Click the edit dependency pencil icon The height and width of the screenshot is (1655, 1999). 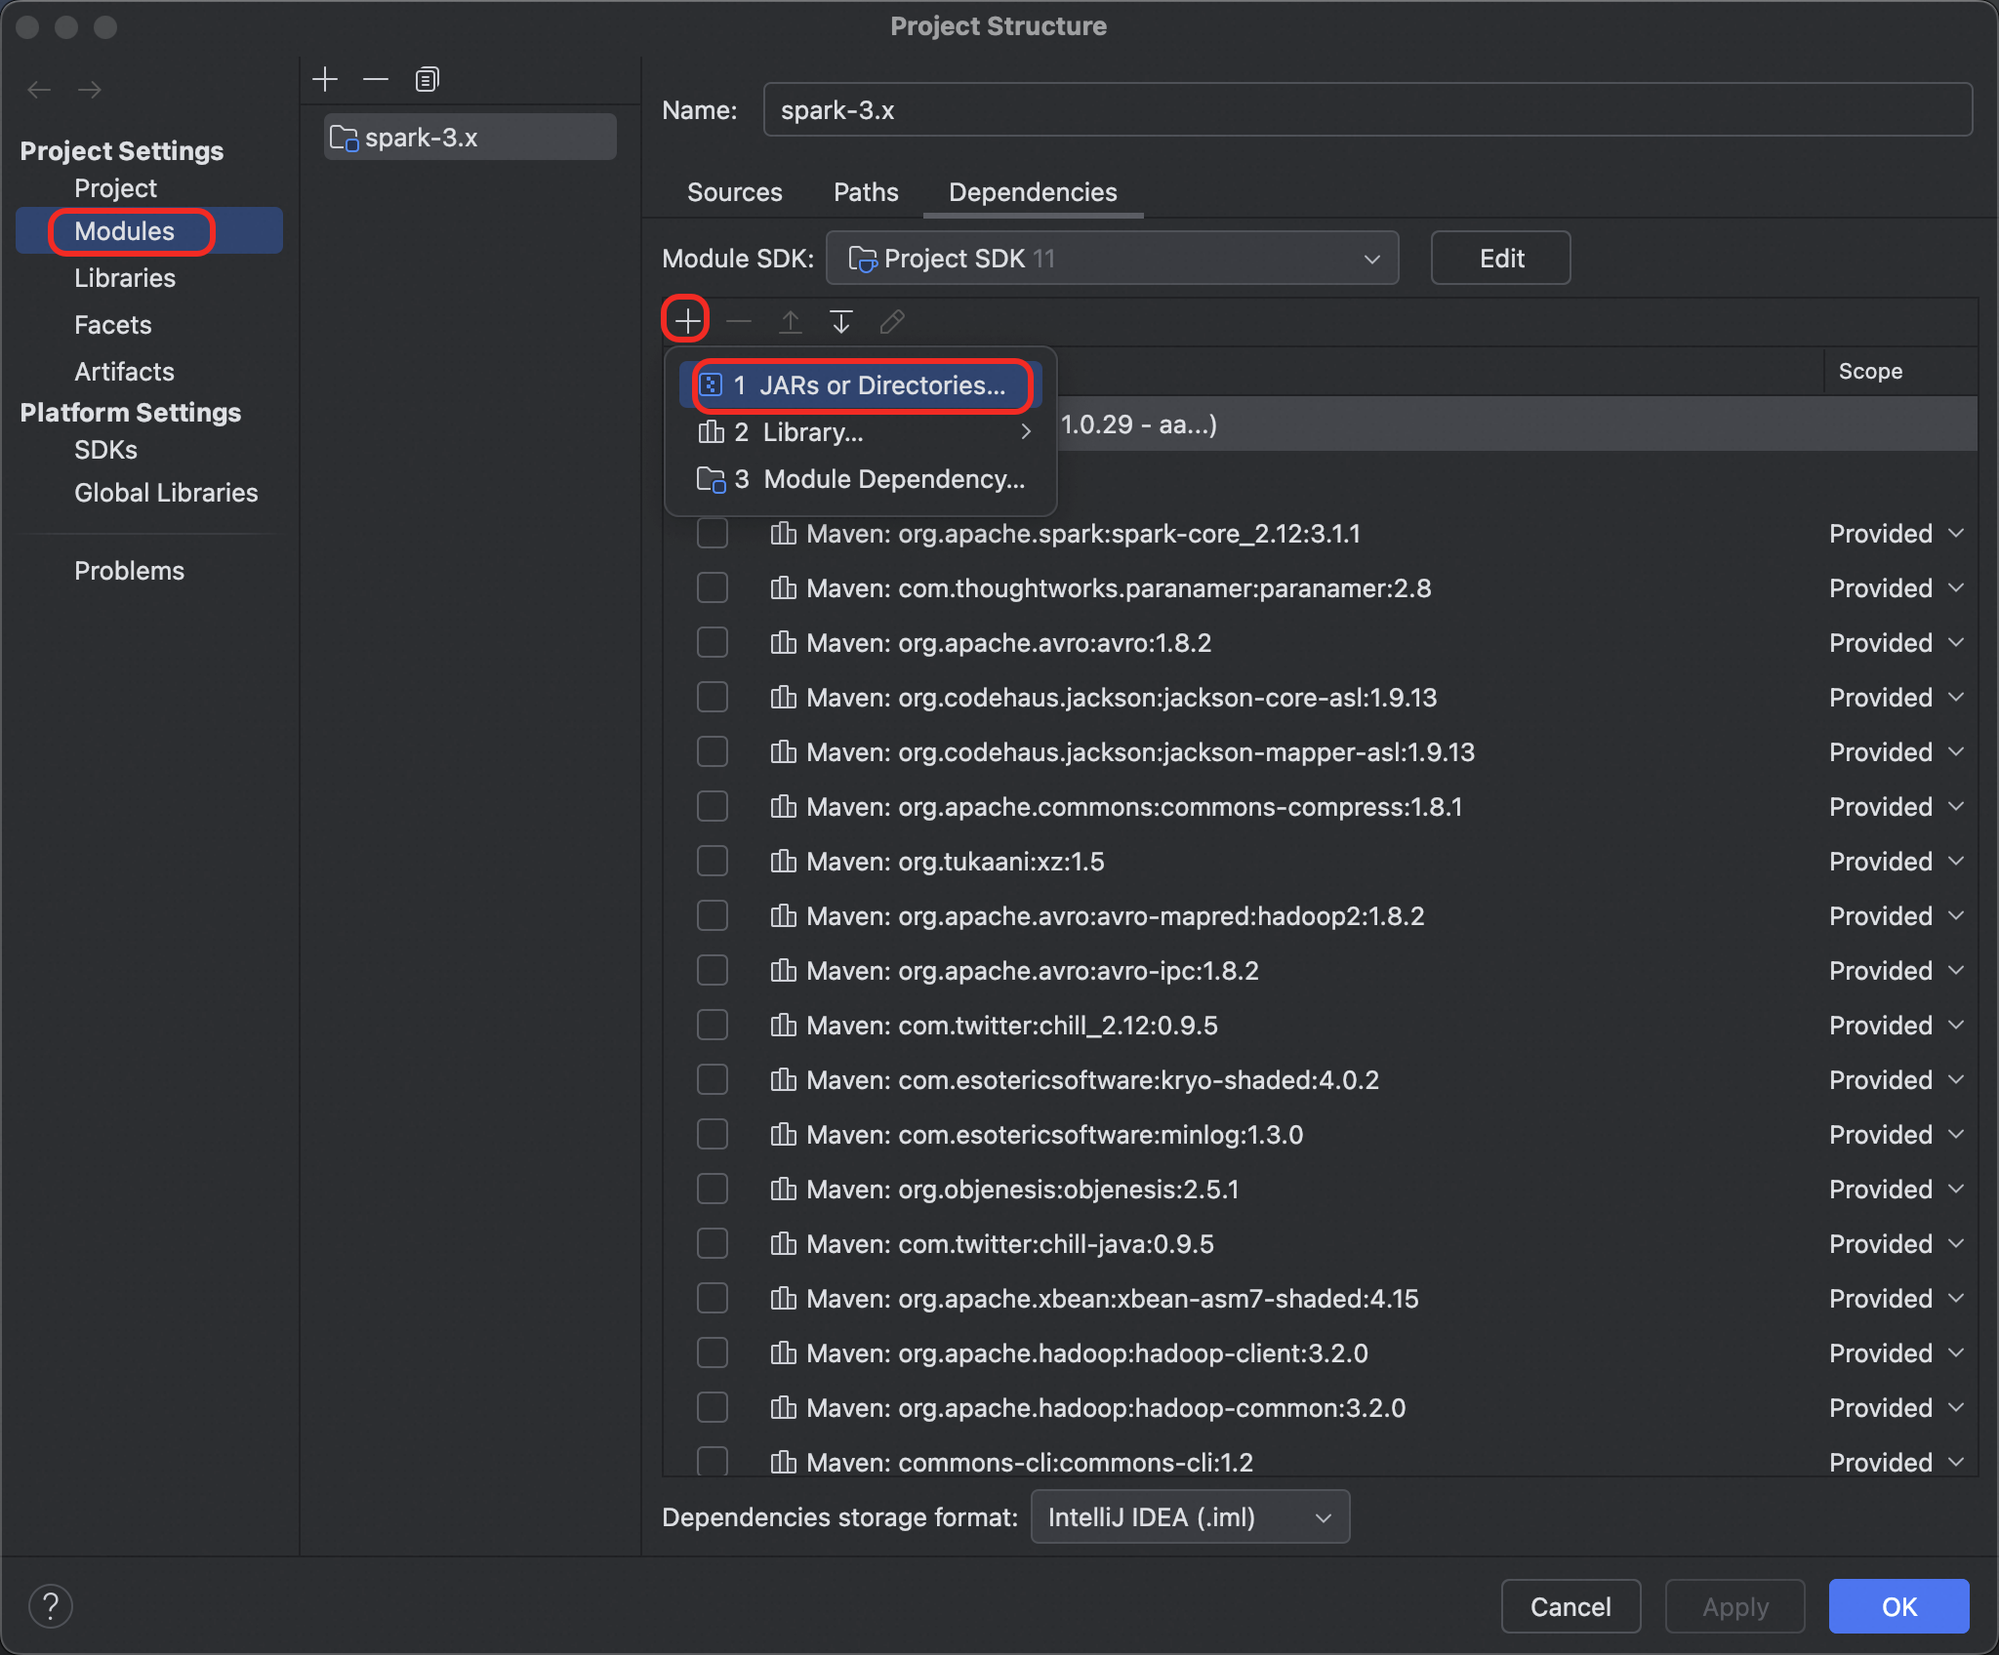coord(892,321)
